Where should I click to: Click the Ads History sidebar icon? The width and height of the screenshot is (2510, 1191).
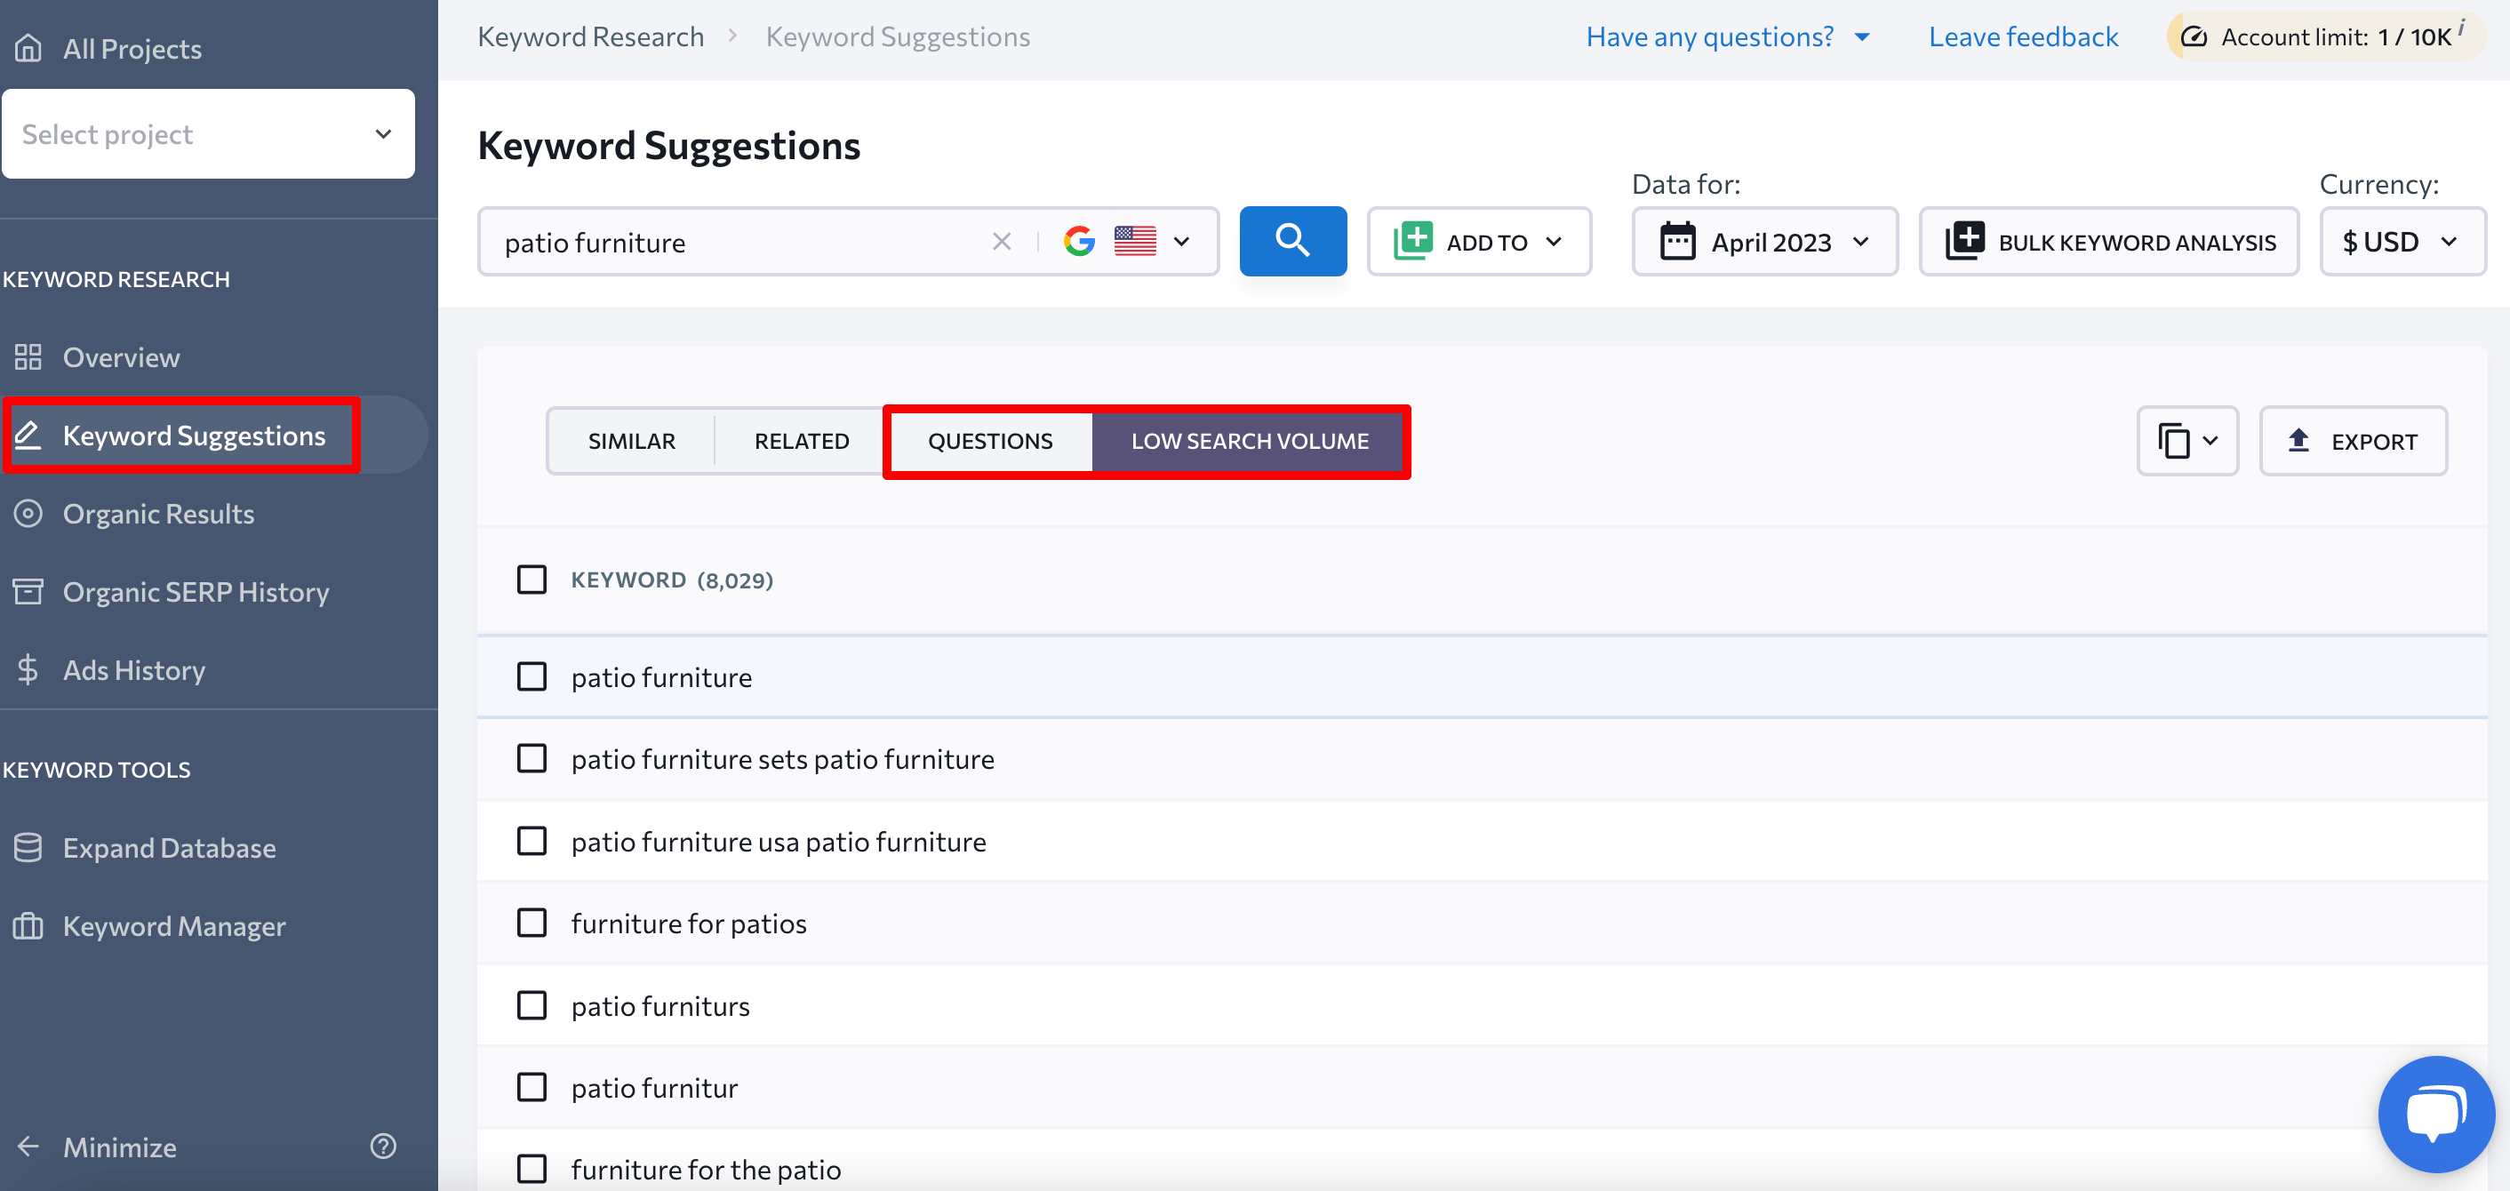coord(28,669)
